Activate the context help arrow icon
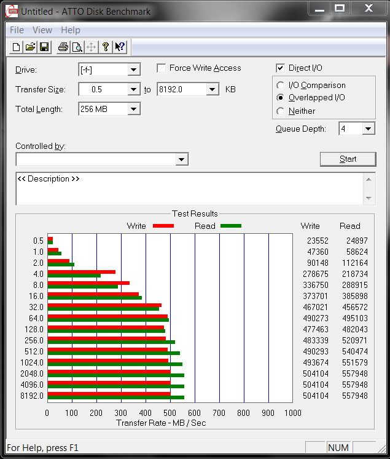 point(120,47)
